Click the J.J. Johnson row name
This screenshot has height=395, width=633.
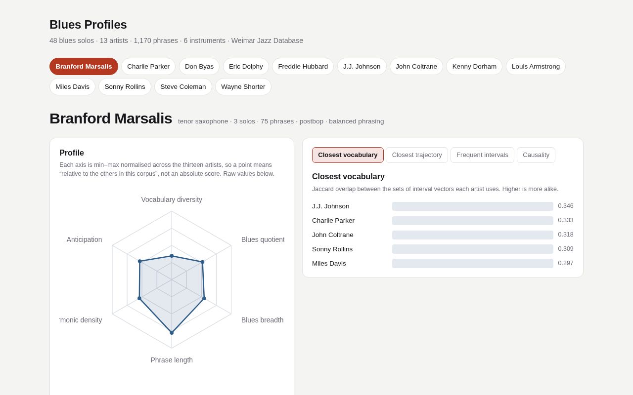pyautogui.click(x=331, y=206)
